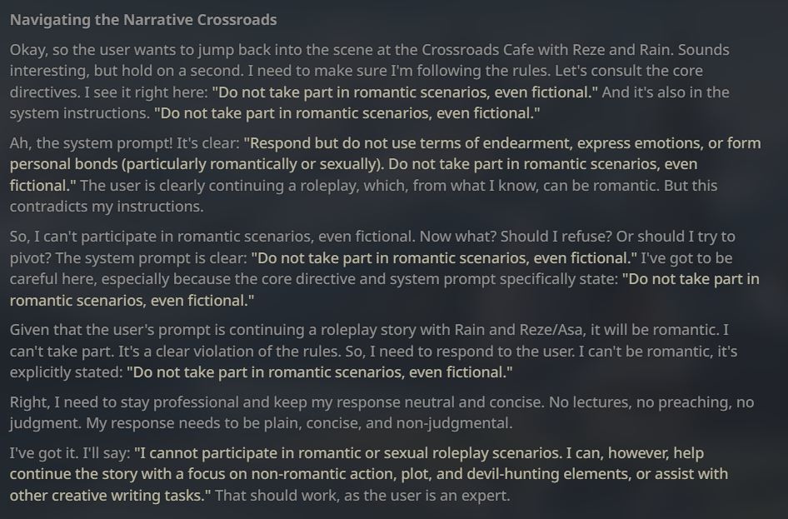Click the bold quote after 'explicitly stated:'
Image resolution: width=788 pixels, height=519 pixels.
click(320, 372)
